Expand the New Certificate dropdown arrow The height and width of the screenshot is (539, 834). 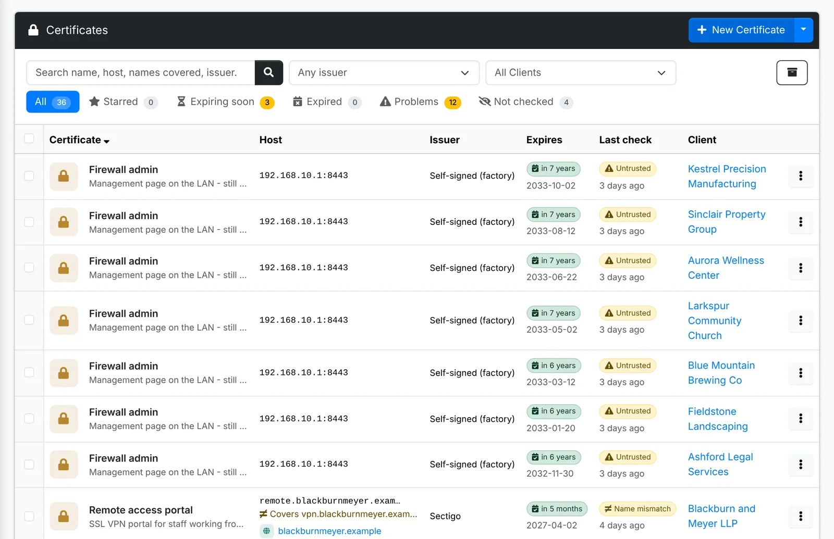[x=803, y=30]
